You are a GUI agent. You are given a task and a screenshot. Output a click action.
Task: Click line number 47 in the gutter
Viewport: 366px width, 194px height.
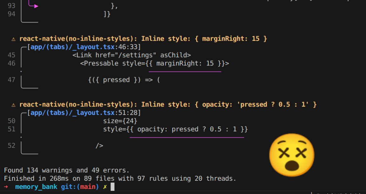click(x=11, y=80)
